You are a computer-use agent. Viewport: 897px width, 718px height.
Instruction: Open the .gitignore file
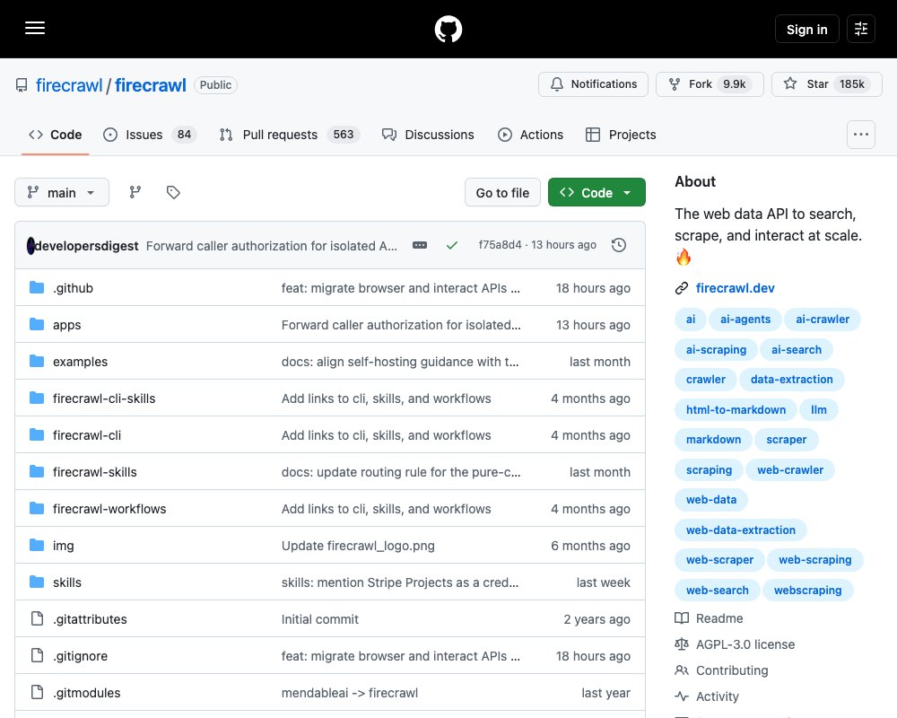(x=80, y=655)
